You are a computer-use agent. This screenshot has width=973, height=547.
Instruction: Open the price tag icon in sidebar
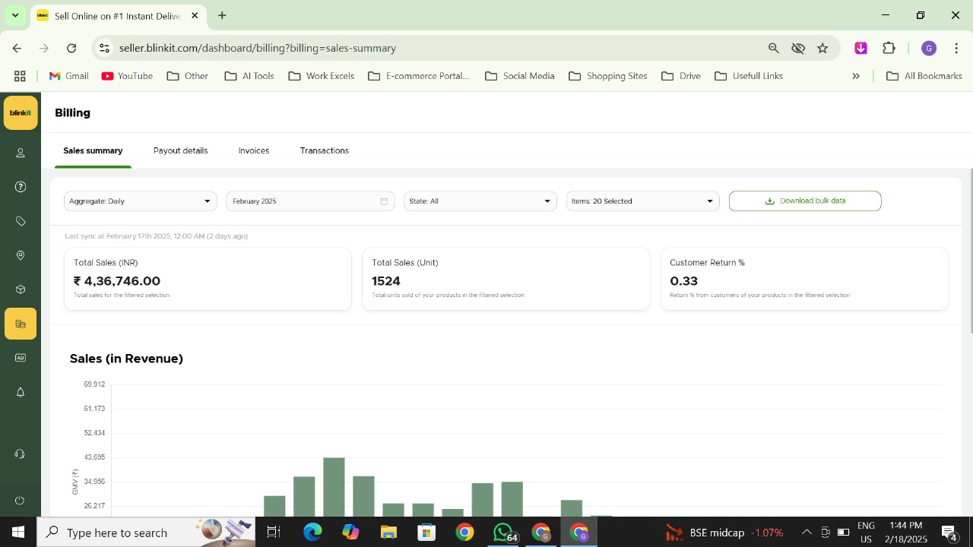click(21, 222)
